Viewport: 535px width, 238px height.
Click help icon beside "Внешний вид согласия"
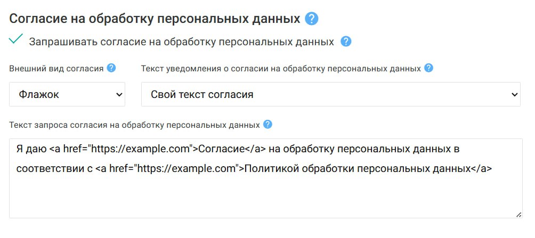click(111, 68)
